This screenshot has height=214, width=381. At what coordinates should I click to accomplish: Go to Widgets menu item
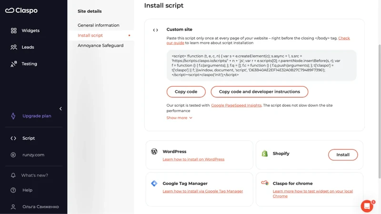click(x=30, y=31)
